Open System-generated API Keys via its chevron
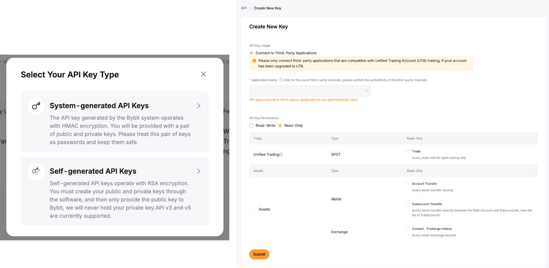549x268 pixels. 199,106
